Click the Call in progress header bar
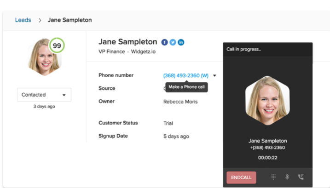The image size is (330, 188). [267, 49]
